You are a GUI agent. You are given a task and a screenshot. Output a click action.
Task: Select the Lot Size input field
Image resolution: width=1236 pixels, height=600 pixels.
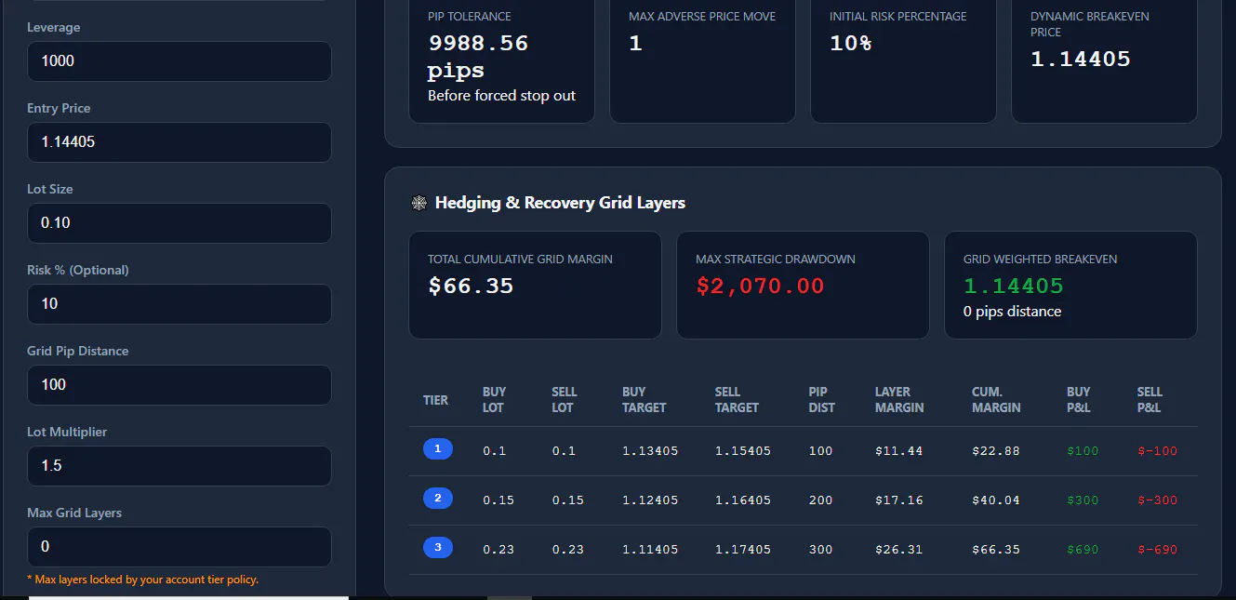tap(179, 223)
